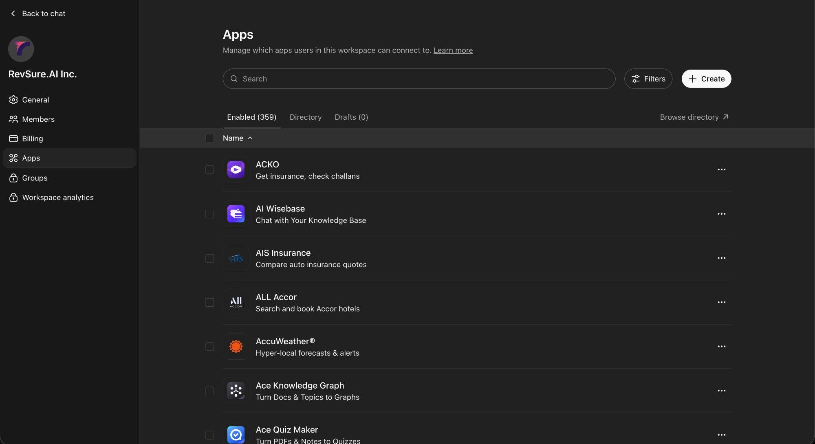Click the Billing card icon
Screen dimensions: 815x444
[x=13, y=138]
